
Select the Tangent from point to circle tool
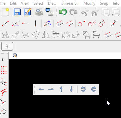tap(81, 23)
